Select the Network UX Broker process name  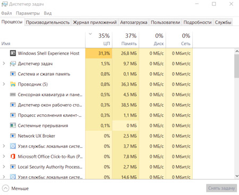click(x=37, y=136)
